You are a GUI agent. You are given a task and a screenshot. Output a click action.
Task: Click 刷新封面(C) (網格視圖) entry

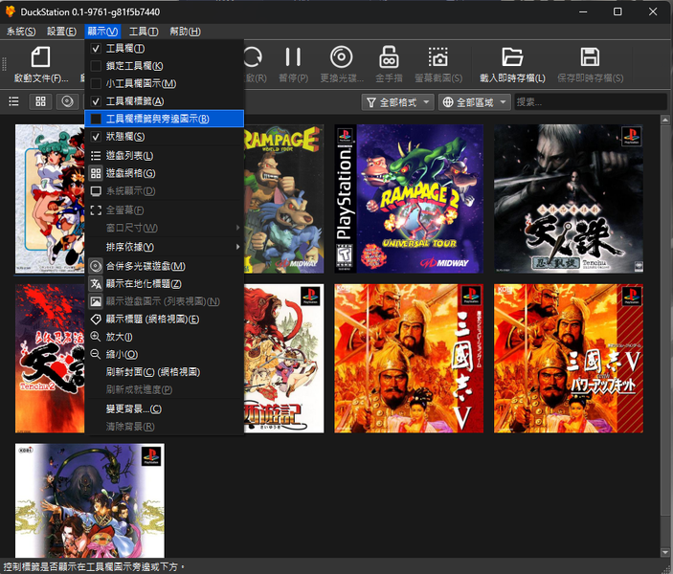(165, 371)
